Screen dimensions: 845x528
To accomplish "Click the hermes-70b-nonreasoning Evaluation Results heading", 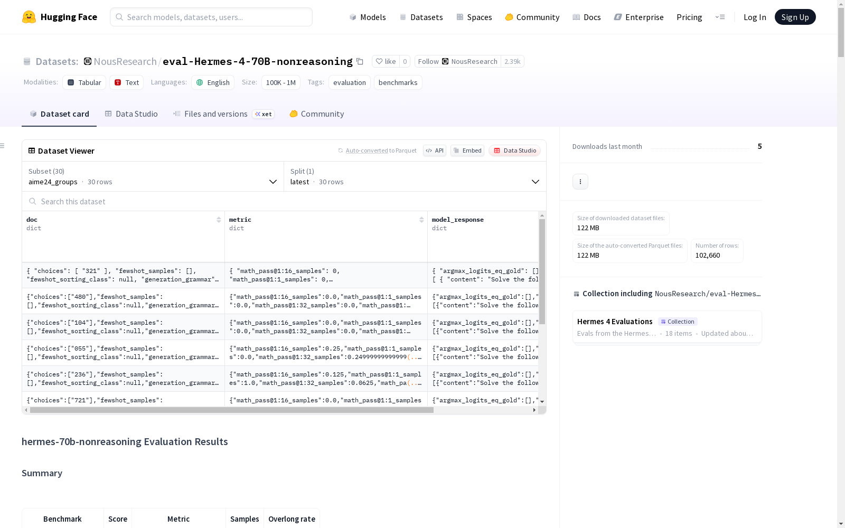I will [125, 441].
